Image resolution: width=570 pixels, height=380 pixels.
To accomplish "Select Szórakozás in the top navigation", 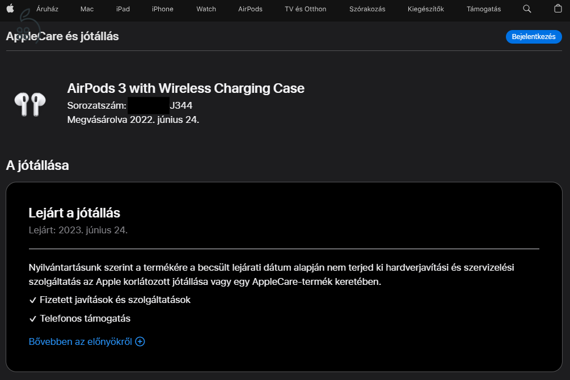I will [x=367, y=8].
